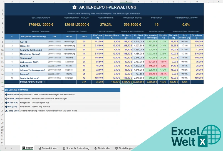Select the Gesamtgewinn value 129151,53000 €
This screenshot has height=151, width=223.
[77, 24]
